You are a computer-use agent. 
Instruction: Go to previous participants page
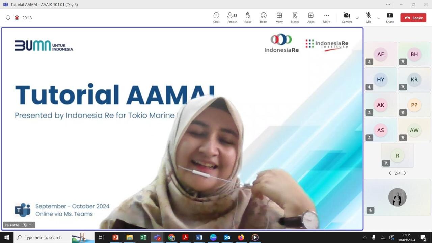(390, 173)
